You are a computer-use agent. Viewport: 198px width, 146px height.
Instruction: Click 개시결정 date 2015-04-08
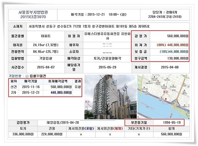[170, 67]
